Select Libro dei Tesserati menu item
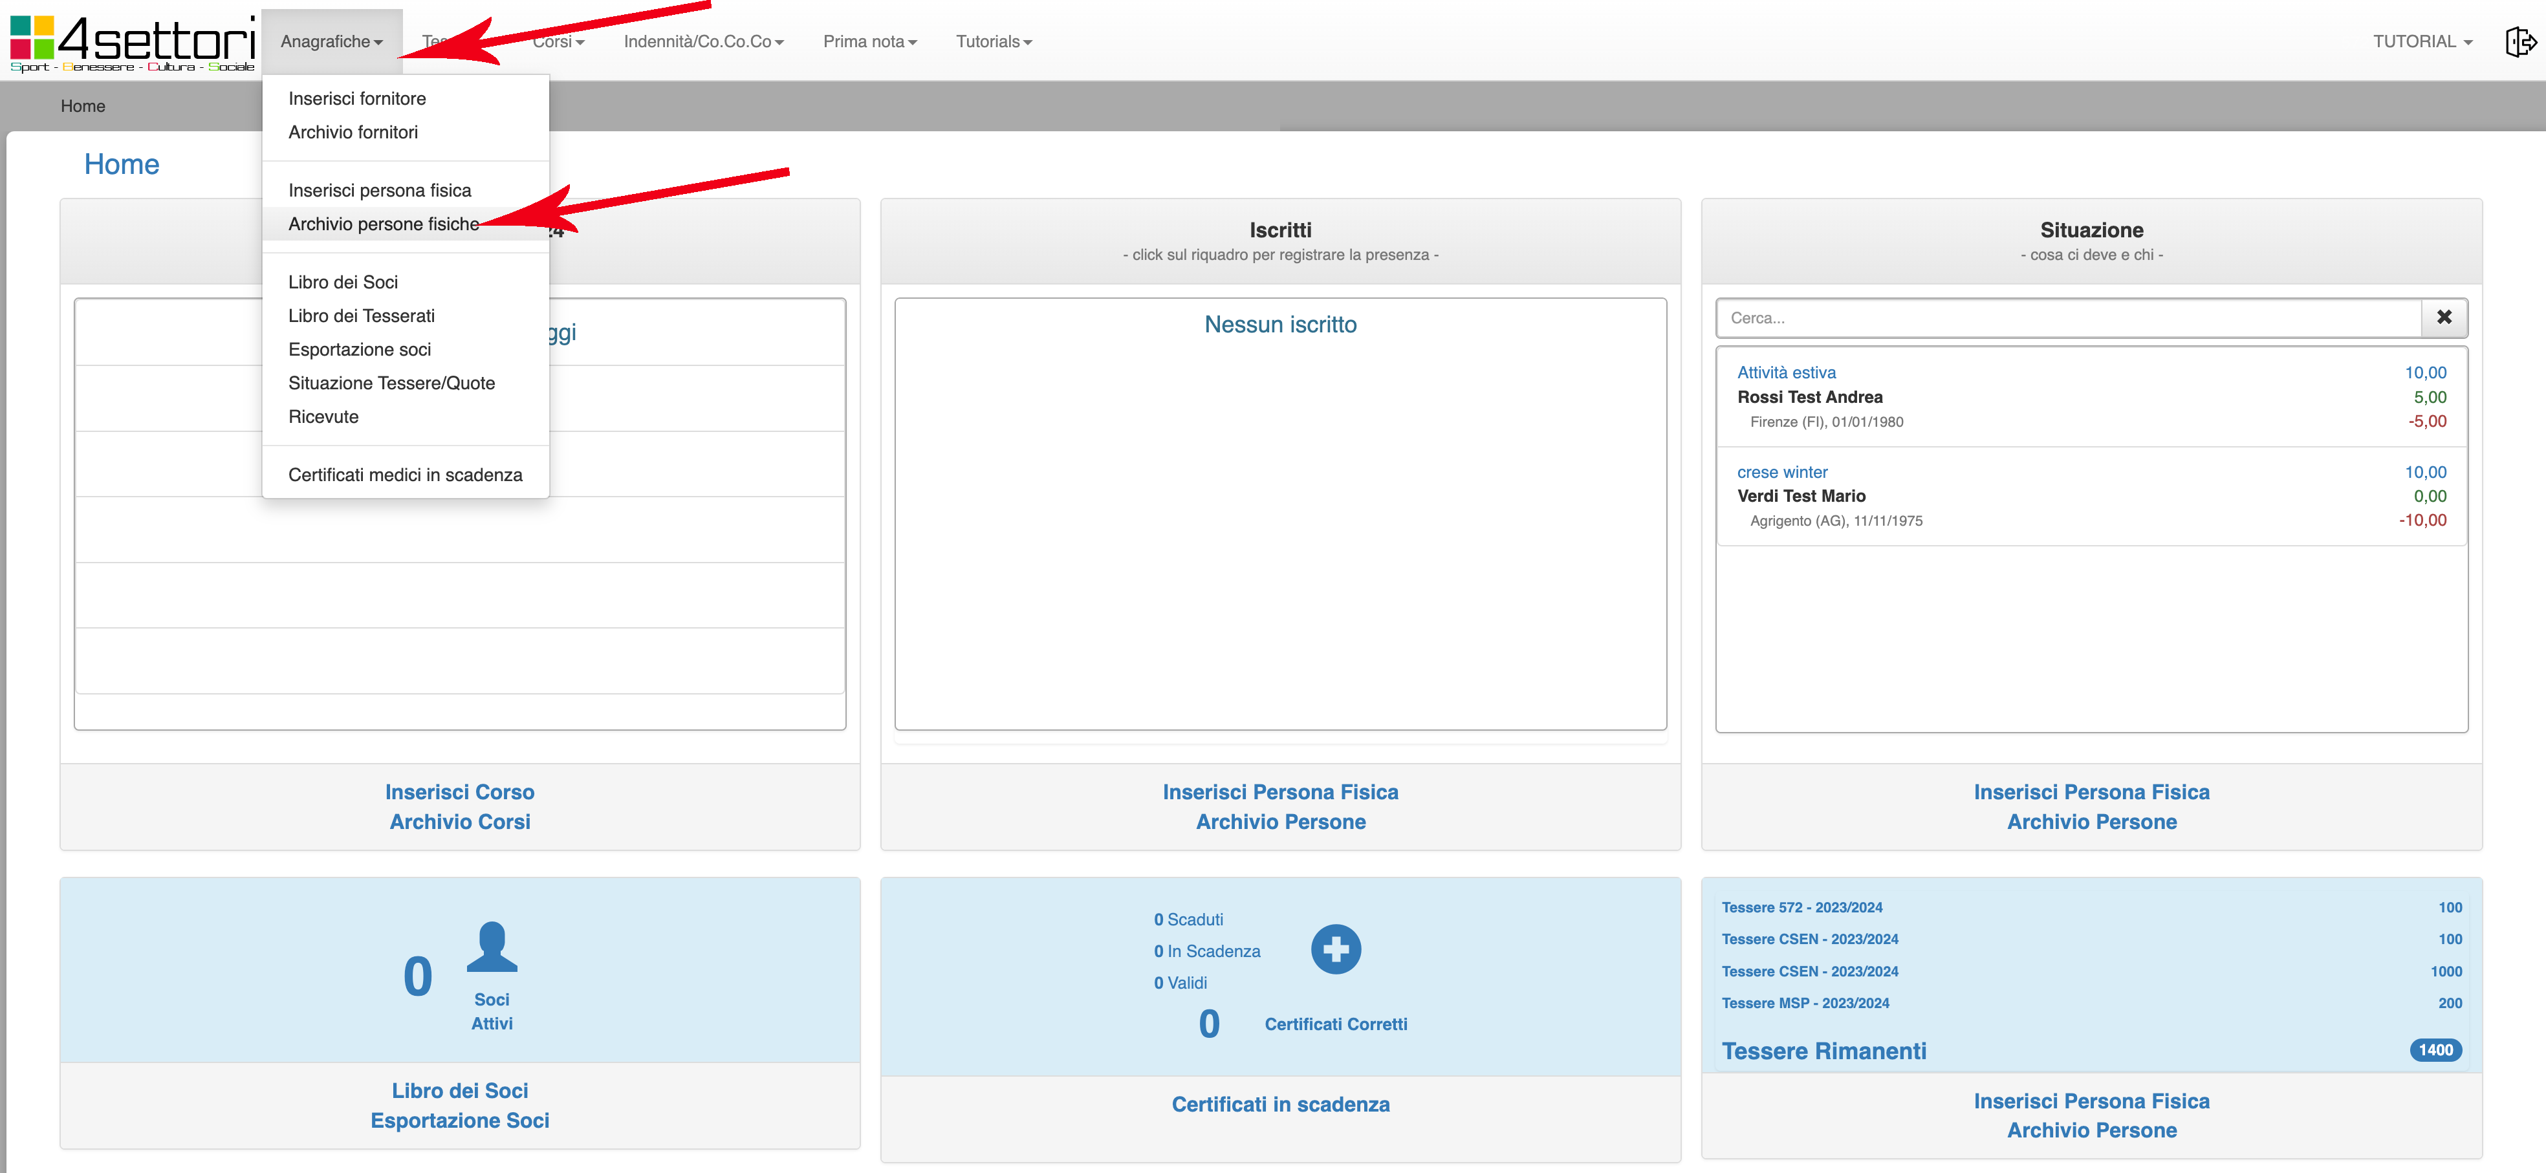The width and height of the screenshot is (2546, 1173). coord(361,316)
